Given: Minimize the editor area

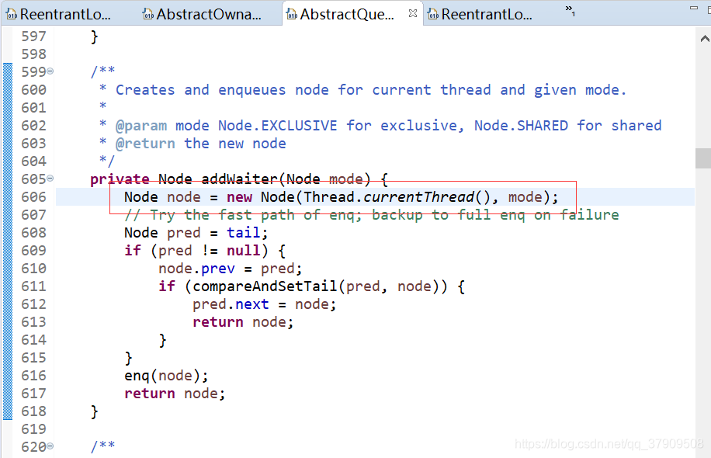Looking at the screenshot, I should tap(694, 9).
